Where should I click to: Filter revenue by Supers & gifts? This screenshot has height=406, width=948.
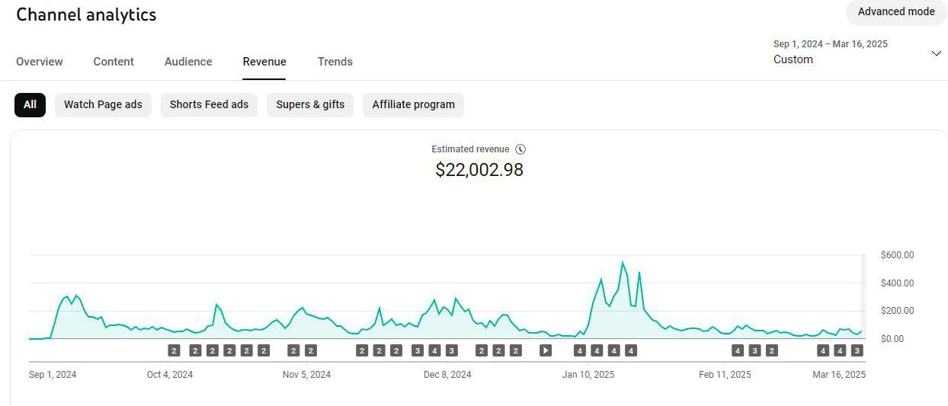[x=310, y=105]
